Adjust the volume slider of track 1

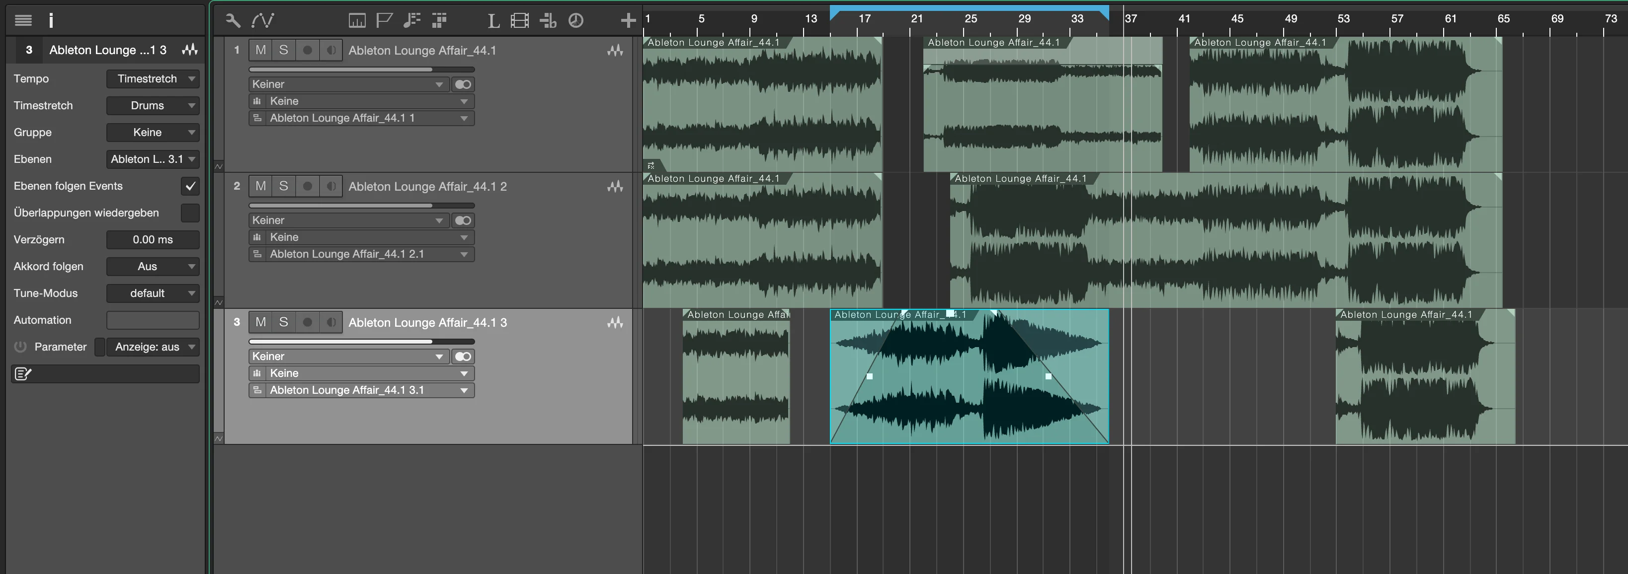361,70
